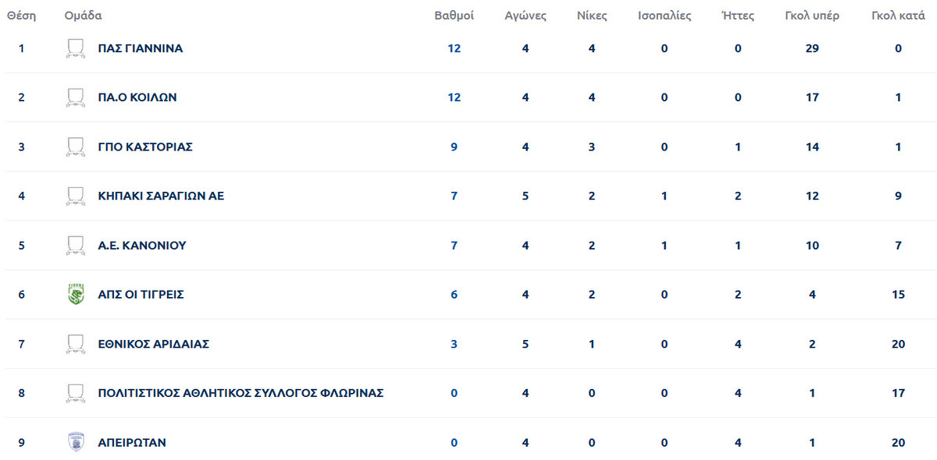Click the Βαθμοί column header
The image size is (937, 460).
tap(454, 16)
